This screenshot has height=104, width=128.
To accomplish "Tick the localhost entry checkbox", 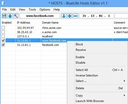I will tap(3, 36).
